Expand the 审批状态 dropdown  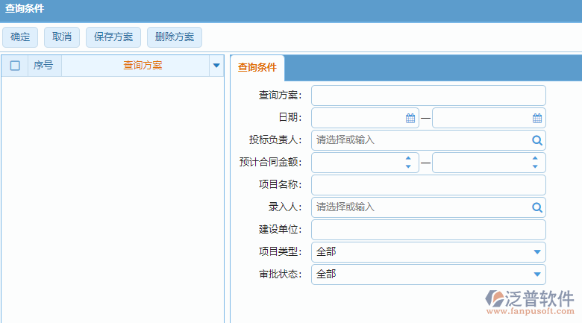(x=536, y=275)
